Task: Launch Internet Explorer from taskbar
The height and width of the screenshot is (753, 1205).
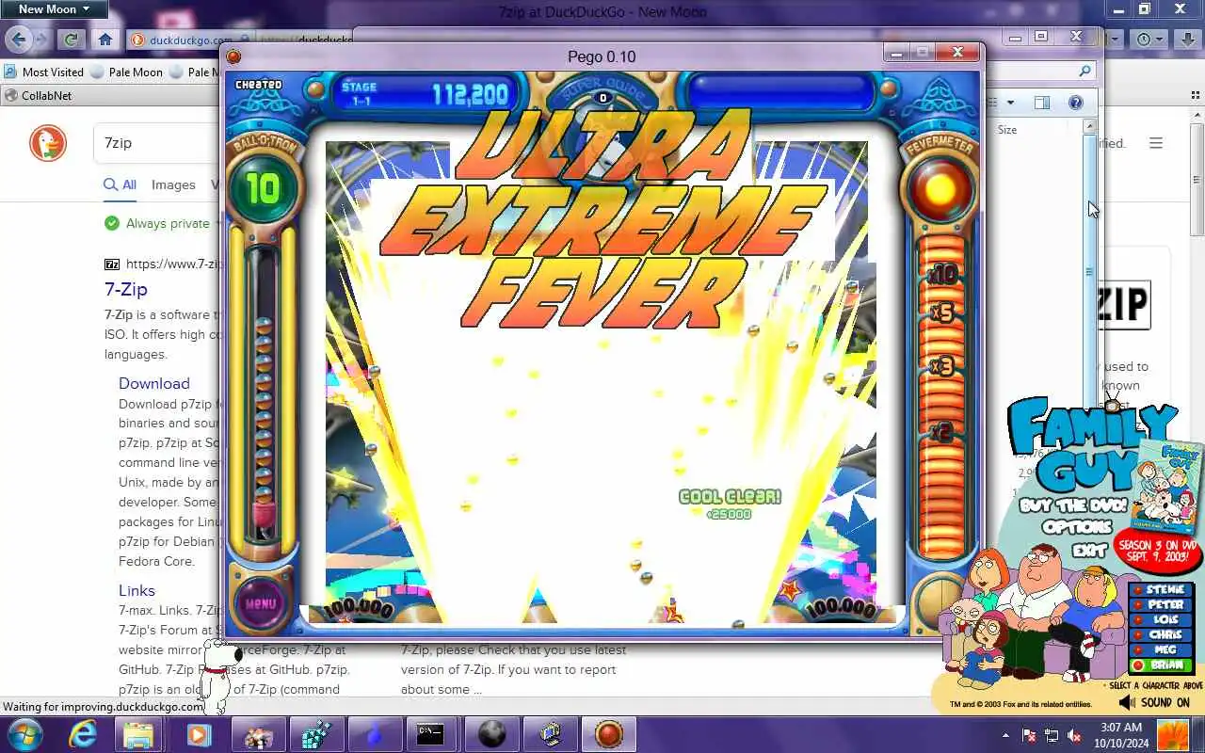Action: (83, 734)
